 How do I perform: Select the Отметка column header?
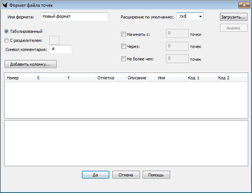pyautogui.click(x=110, y=77)
